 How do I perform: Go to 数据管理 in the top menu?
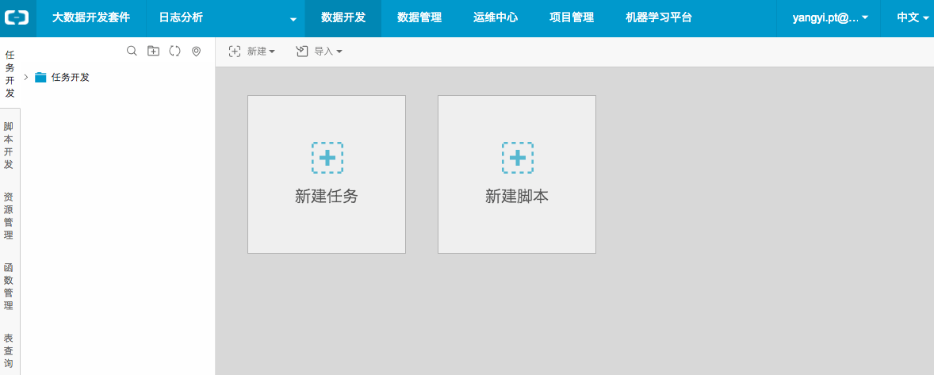tap(419, 18)
